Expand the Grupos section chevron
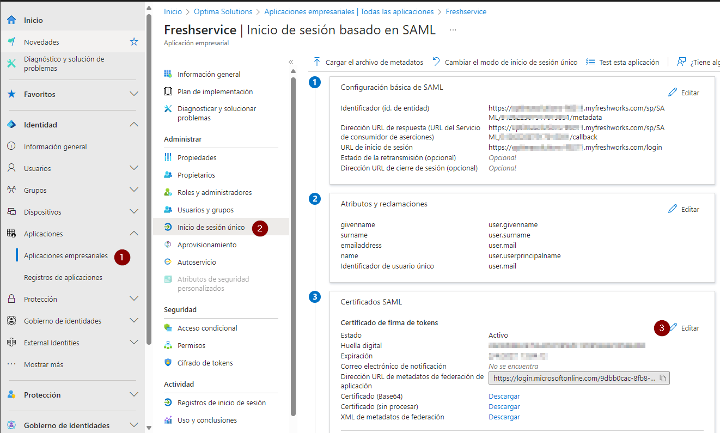 pos(134,190)
